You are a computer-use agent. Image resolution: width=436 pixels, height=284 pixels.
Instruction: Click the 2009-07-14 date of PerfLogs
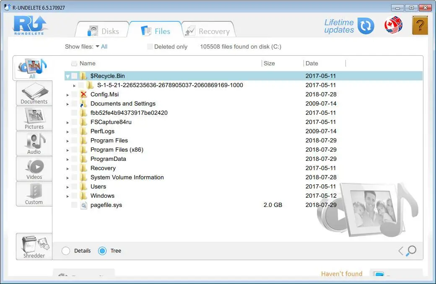(321, 131)
